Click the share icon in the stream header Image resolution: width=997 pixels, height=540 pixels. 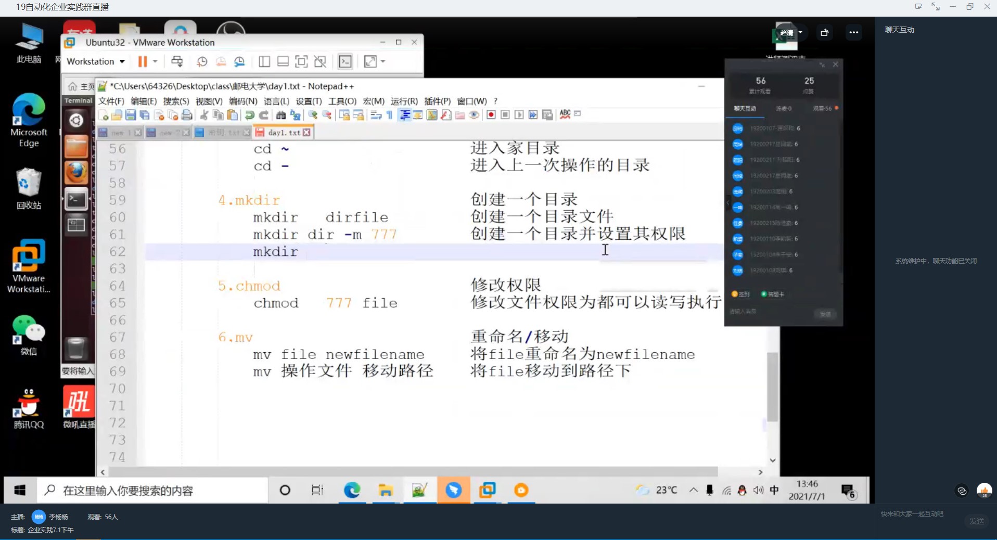click(x=824, y=33)
